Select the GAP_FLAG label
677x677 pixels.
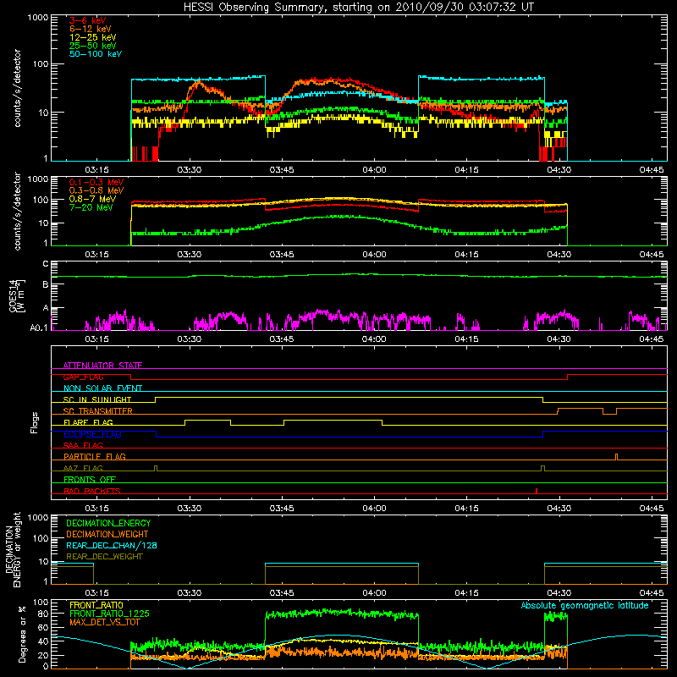pyautogui.click(x=83, y=377)
